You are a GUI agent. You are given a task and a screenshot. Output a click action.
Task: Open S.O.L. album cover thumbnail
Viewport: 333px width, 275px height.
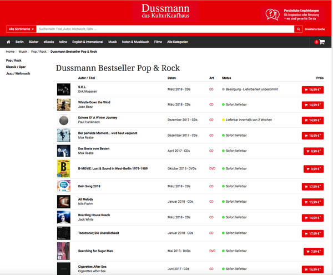pos(63,89)
